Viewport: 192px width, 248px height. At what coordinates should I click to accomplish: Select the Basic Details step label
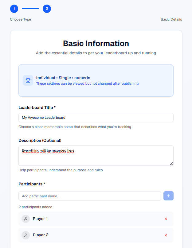[x=171, y=19]
